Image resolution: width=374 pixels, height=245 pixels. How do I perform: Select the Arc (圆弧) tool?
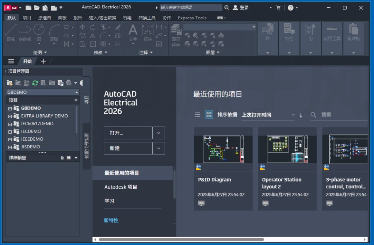[54, 33]
